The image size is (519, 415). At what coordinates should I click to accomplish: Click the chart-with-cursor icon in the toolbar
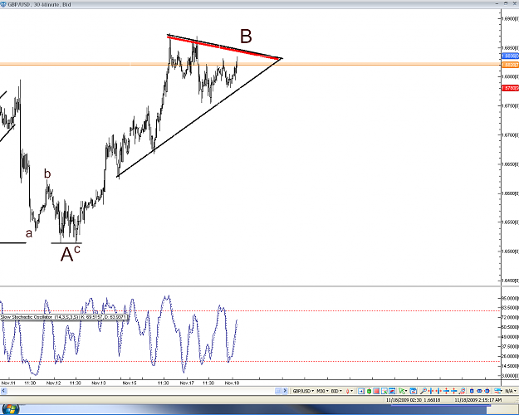click(x=384, y=391)
